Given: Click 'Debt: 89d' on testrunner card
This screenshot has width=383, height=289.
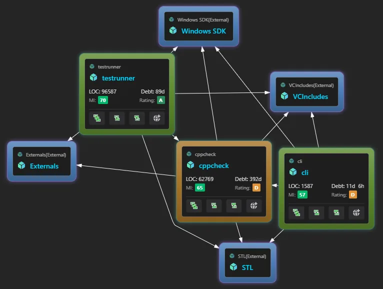Looking at the screenshot, I should [x=152, y=91].
